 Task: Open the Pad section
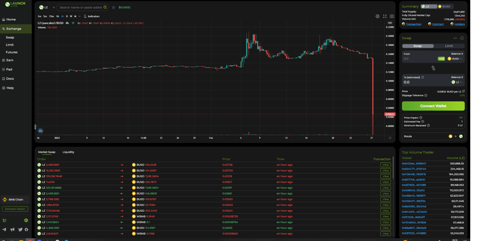pos(9,69)
